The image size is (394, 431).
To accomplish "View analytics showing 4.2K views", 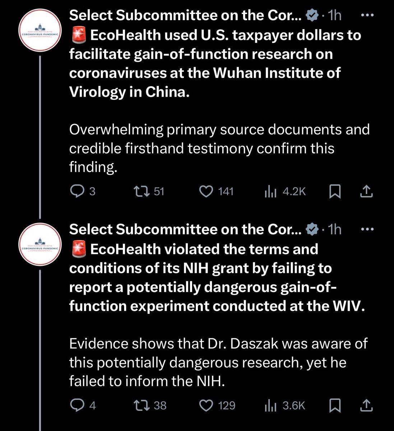I will pos(270,192).
